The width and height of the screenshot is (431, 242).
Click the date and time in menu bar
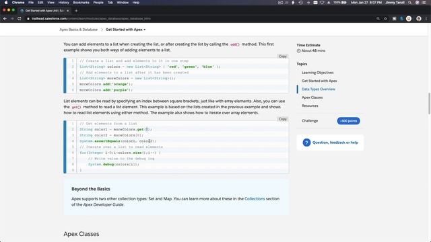point(366,3)
